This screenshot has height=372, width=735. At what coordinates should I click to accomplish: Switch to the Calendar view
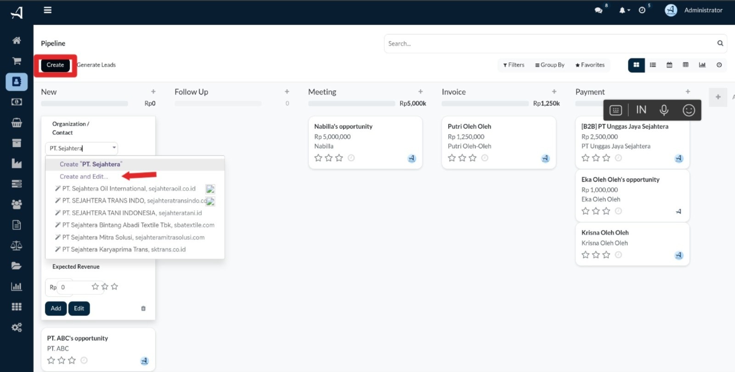pos(669,65)
